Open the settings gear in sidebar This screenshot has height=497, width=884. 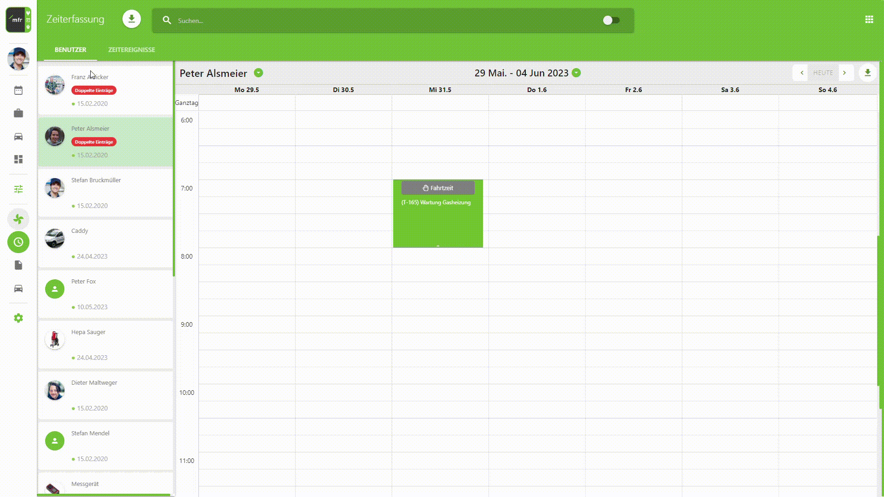(x=18, y=318)
